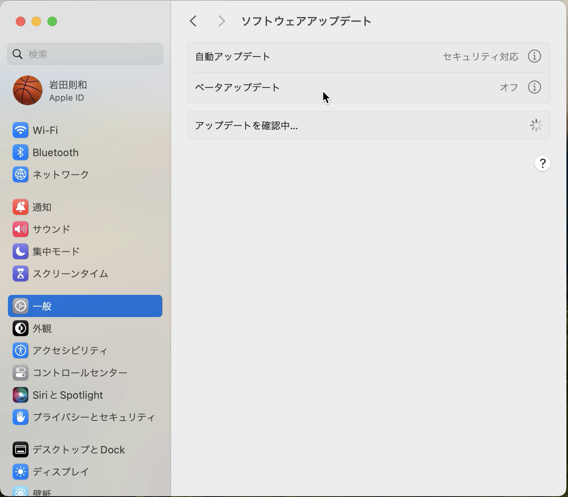Viewport: 568px width, 497px height.
Task: Open 岩田則和 Apple ID account
Action: (x=68, y=91)
